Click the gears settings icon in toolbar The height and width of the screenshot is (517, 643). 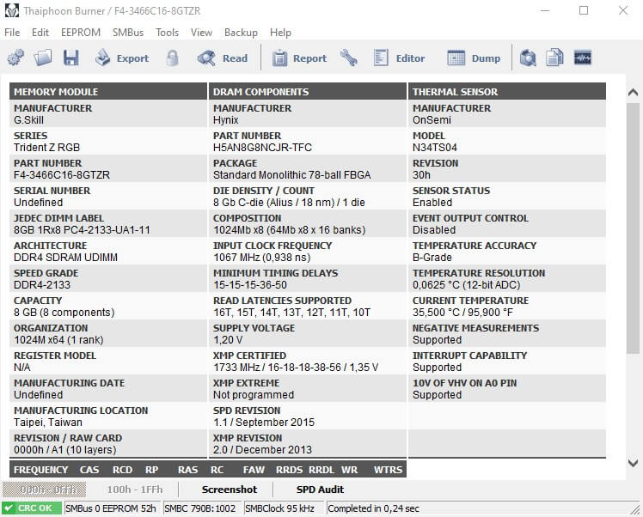coord(15,58)
